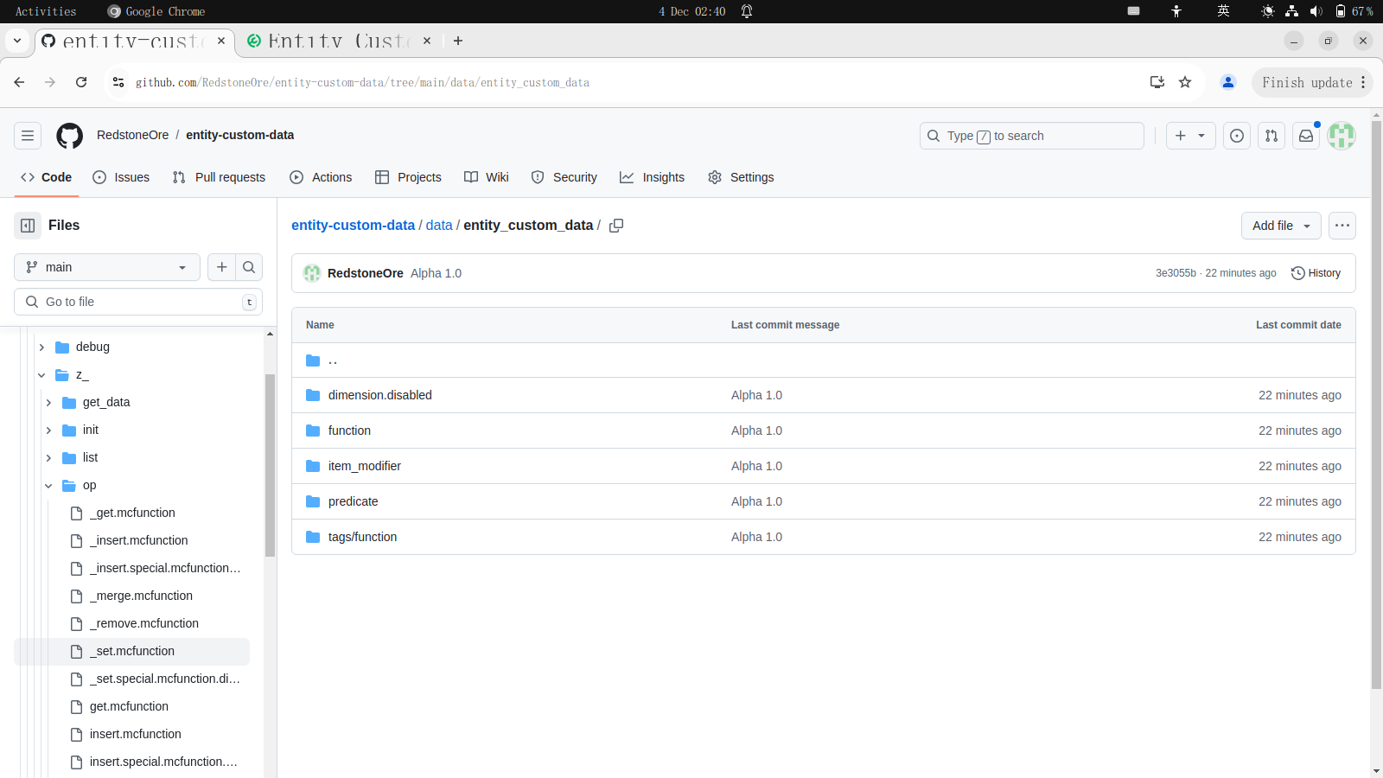Open the parent directory folder row
Viewport: 1383px width, 778px height.
[x=824, y=360]
